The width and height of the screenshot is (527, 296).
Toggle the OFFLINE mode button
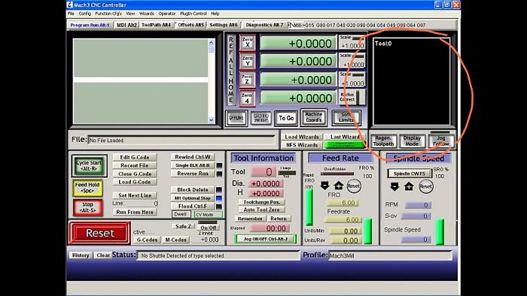coord(236,118)
